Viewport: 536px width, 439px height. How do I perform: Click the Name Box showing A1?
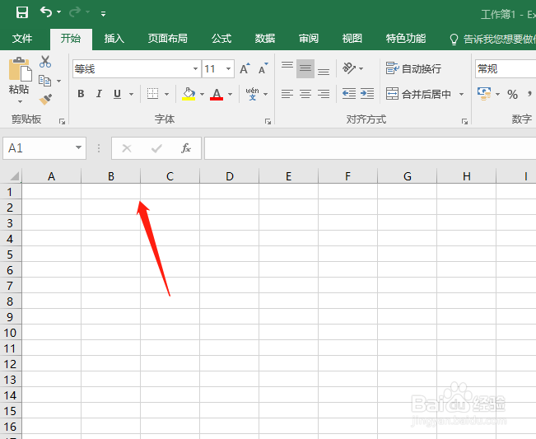(39, 148)
